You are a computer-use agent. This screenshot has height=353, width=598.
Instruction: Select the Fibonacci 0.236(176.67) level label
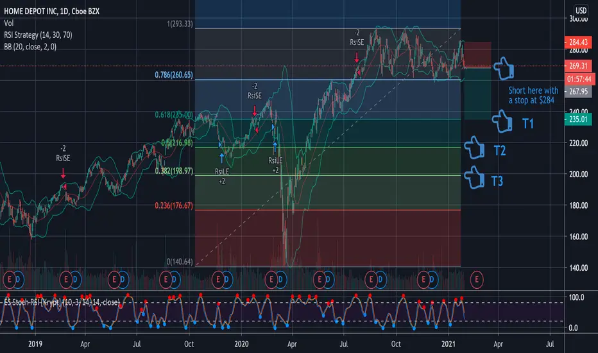[x=174, y=205]
